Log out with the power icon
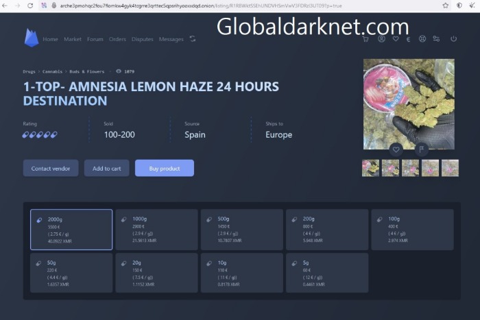The image size is (480, 320). 454,38
